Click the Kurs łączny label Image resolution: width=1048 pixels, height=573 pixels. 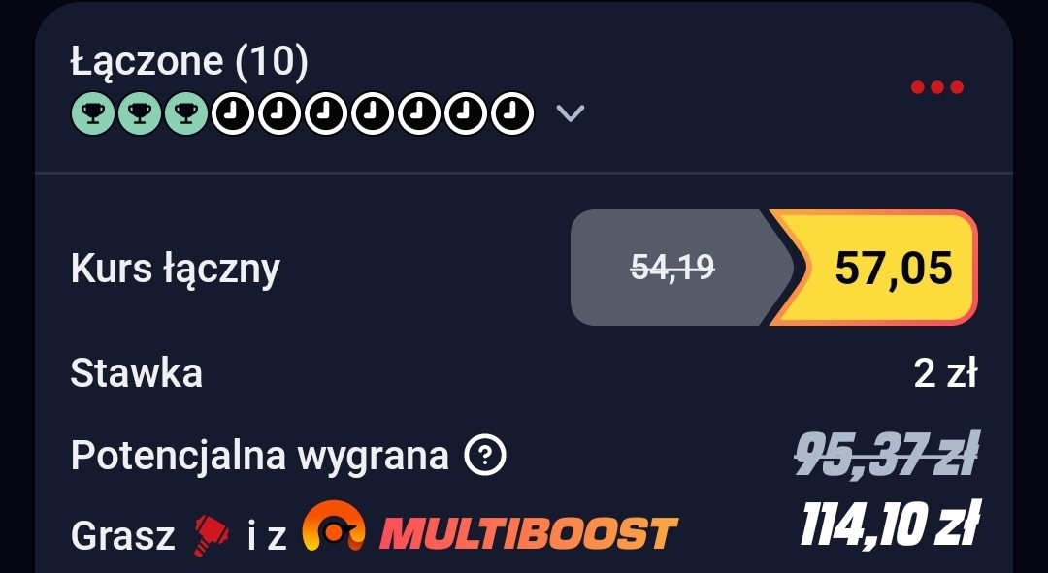[x=175, y=270]
